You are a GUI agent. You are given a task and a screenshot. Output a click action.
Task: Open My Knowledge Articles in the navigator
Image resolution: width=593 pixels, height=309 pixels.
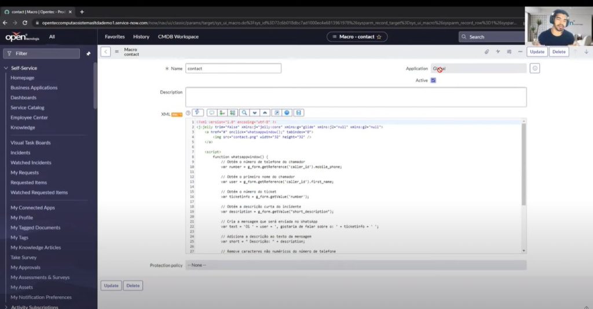point(35,248)
